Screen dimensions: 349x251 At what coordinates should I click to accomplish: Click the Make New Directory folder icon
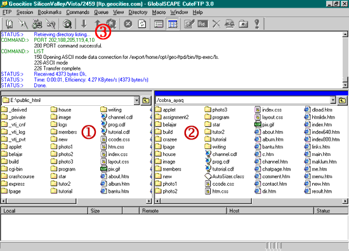tap(243, 24)
